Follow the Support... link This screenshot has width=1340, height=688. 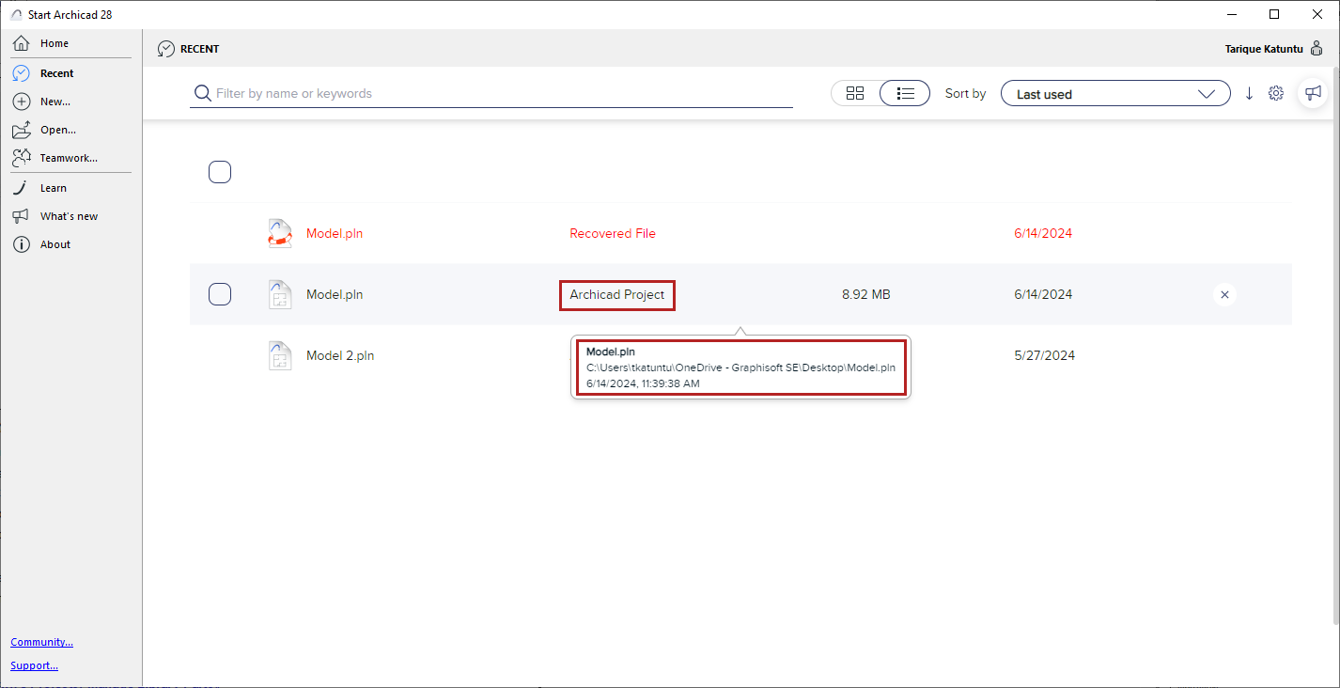coord(35,665)
